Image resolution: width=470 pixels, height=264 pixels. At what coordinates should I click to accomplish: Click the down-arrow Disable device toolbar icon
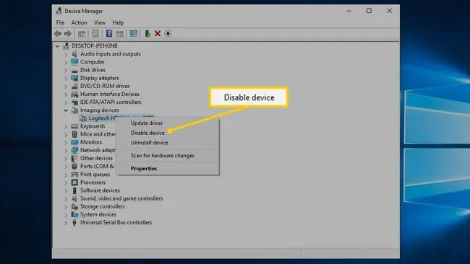[x=168, y=33]
